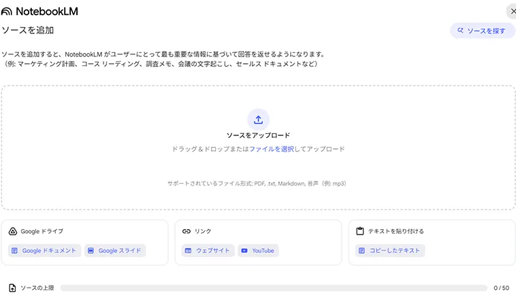This screenshot has height=306, width=516.
Task: Click the clipboard paste text icon
Action: [x=359, y=231]
